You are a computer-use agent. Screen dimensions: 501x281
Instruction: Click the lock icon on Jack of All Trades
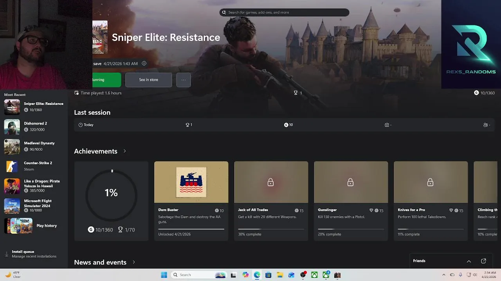[270, 182]
